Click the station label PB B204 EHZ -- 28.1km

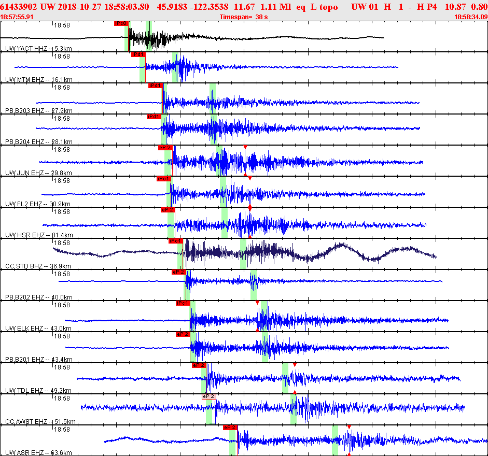click(39, 142)
